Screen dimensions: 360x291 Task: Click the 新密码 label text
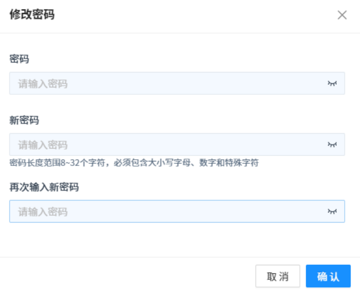(x=24, y=121)
